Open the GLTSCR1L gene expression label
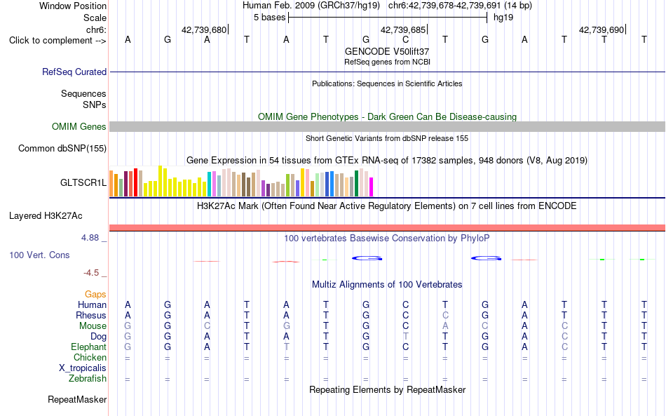 coord(83,182)
